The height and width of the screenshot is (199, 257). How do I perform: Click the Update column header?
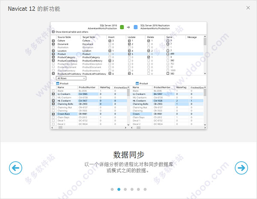pyautogui.click(x=131, y=37)
